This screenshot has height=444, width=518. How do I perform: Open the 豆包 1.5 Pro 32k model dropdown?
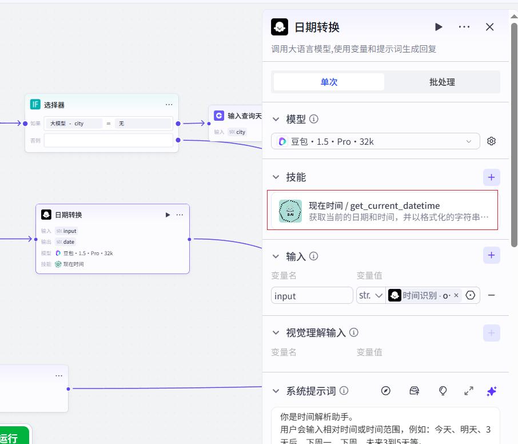375,141
